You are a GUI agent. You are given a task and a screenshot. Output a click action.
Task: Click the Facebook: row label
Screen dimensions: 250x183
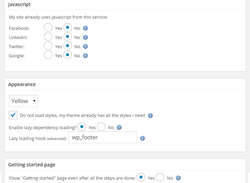pos(19,28)
